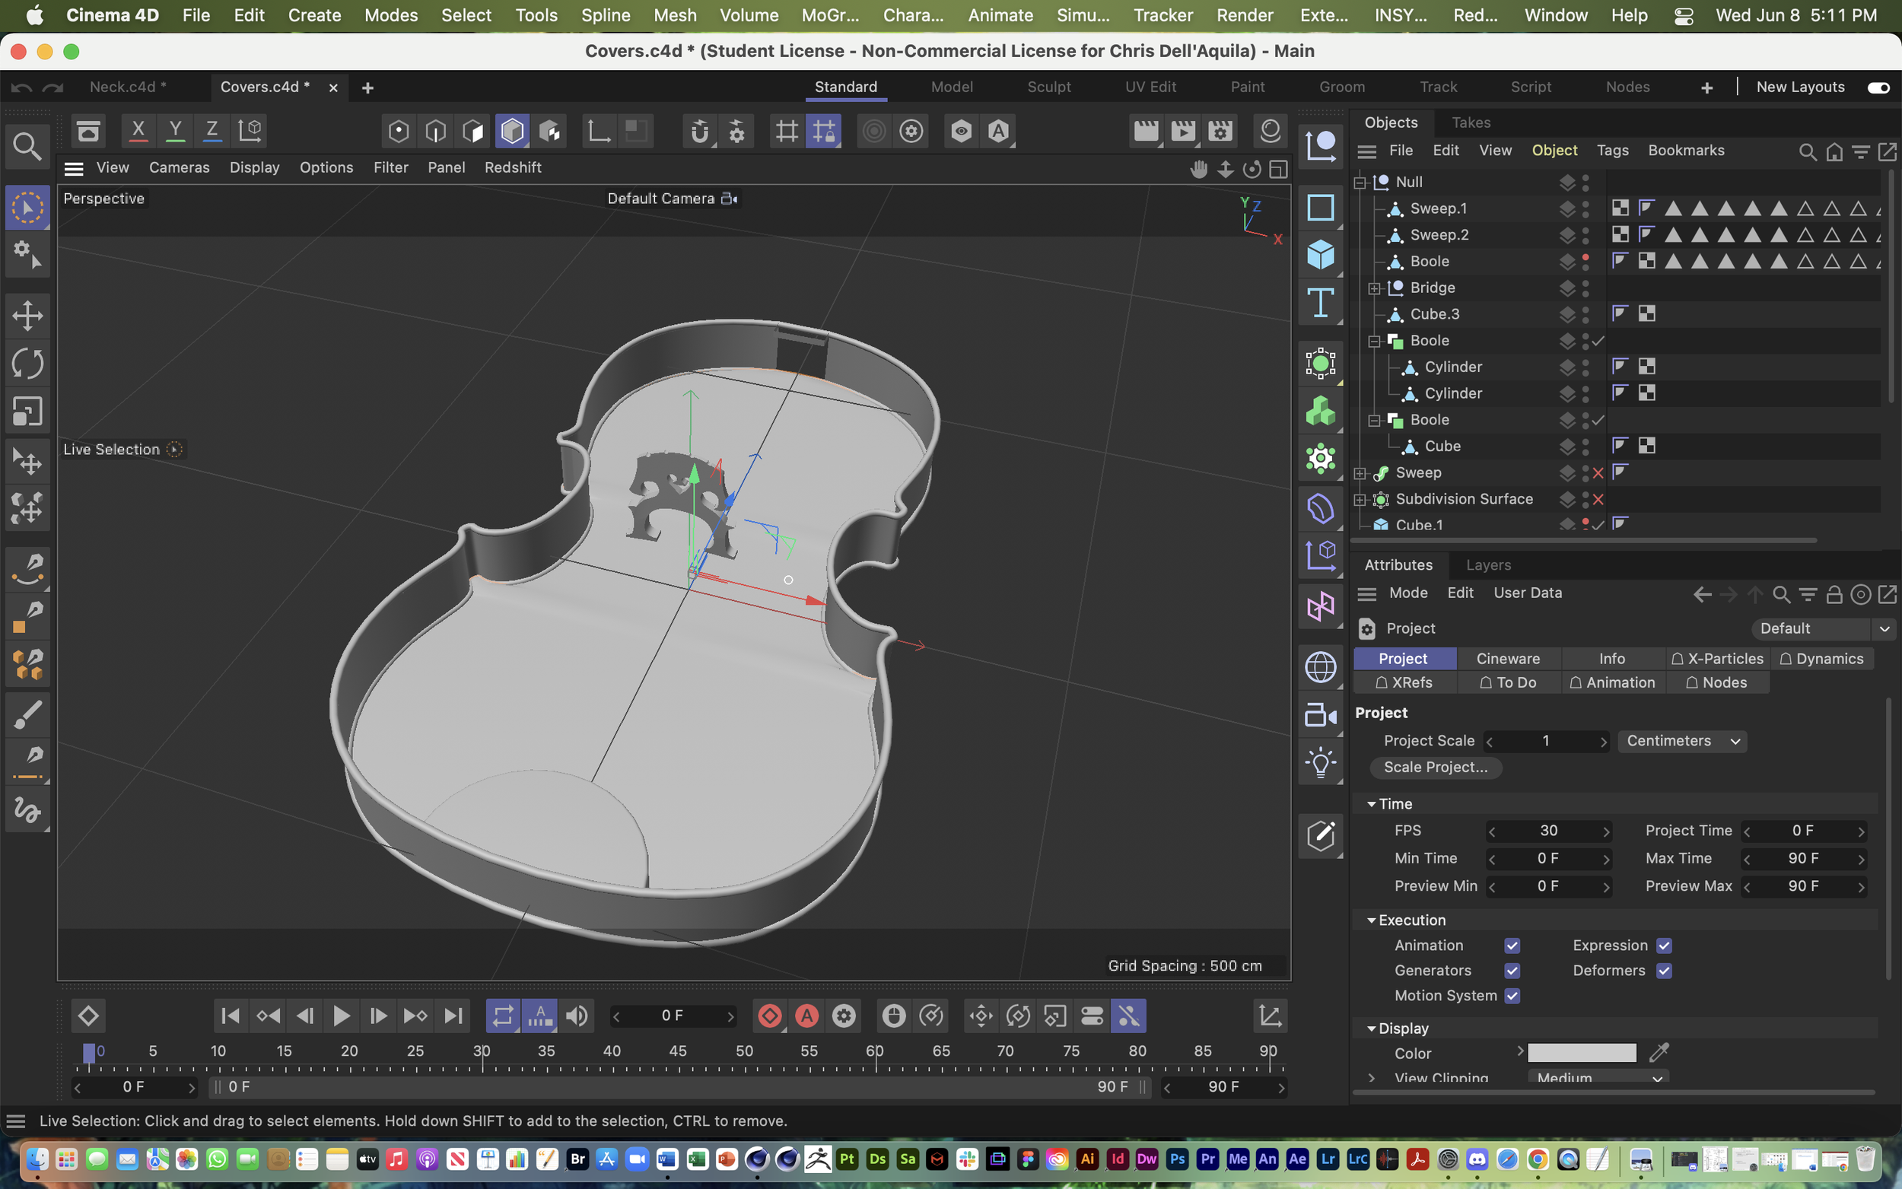Open Render Settings from top toolbar
Screen dimensions: 1902x1189
[1222, 132]
